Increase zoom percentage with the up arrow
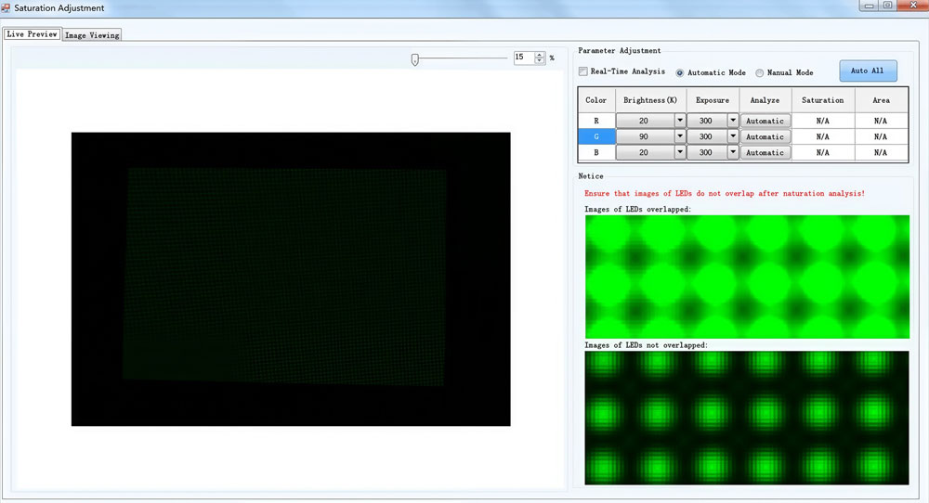This screenshot has height=503, width=929. coord(539,55)
